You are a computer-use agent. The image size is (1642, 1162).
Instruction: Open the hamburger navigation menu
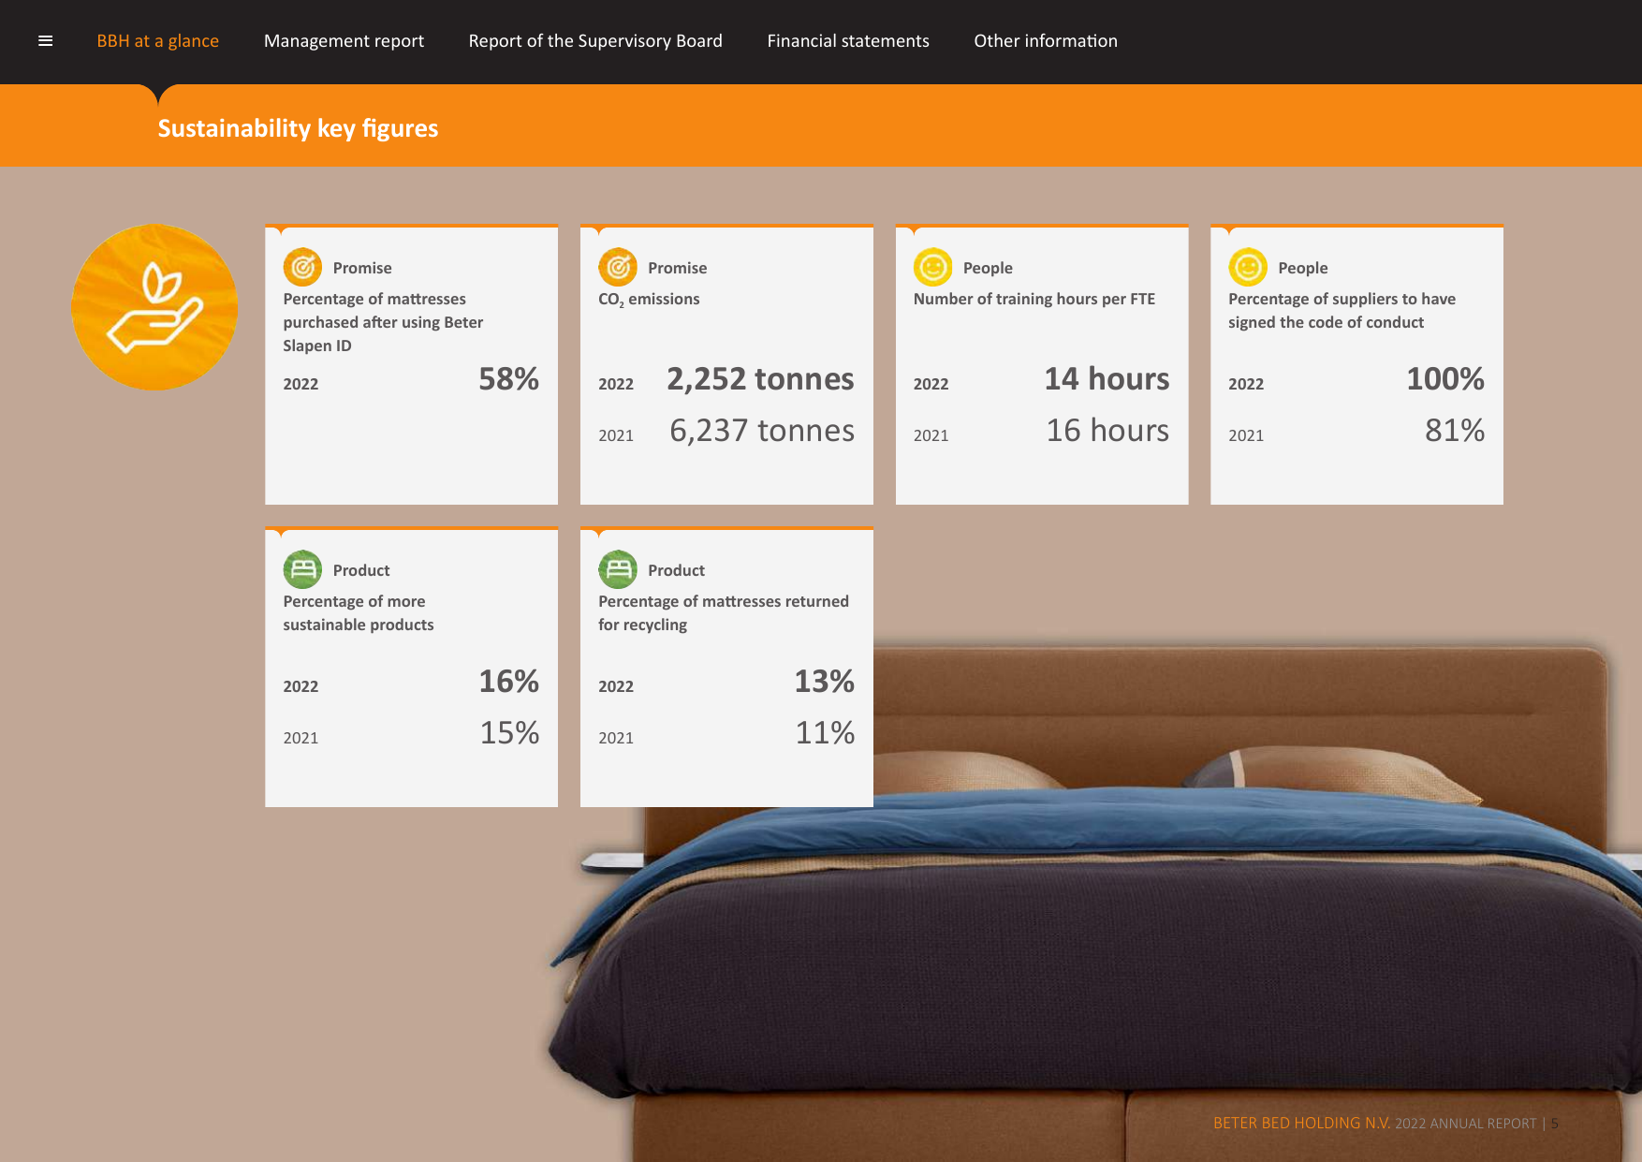[x=45, y=41]
